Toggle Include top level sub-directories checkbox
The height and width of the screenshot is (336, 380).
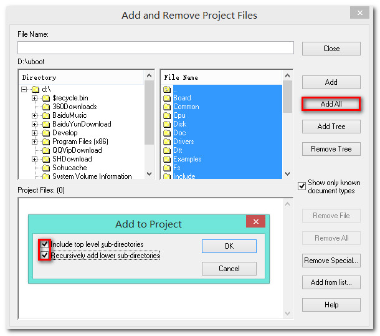44,244
